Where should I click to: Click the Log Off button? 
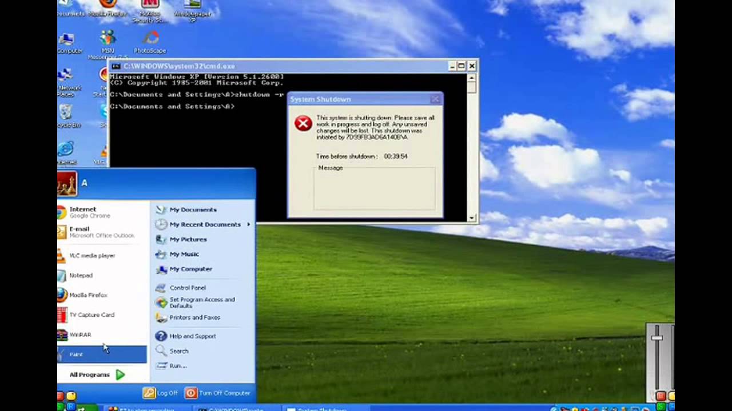click(161, 393)
